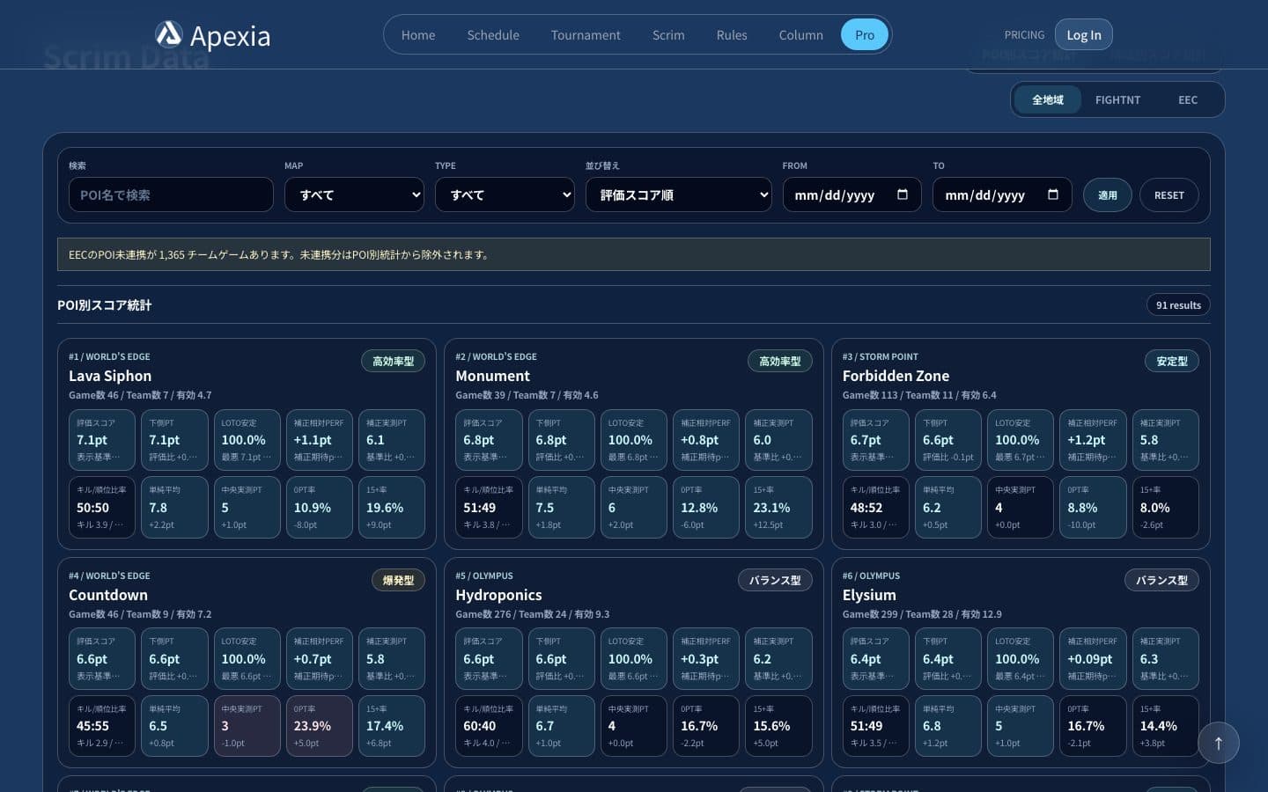Focus the POI名で検索 search field
The image size is (1268, 792).
click(171, 194)
